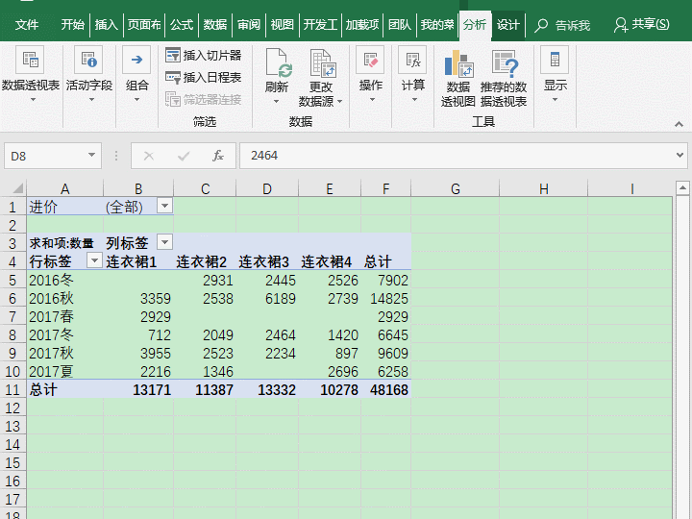
Task: Click the PivotChart (数据透视图) icon
Action: click(458, 65)
